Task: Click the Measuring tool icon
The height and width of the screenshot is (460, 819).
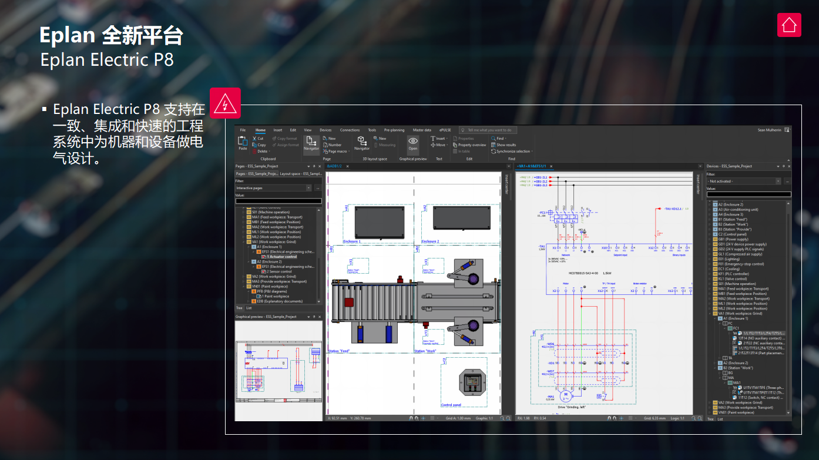Action: [376, 145]
